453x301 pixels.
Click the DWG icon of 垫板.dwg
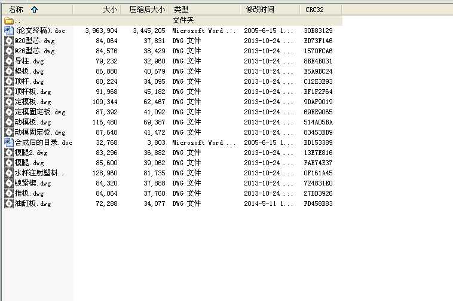click(9, 71)
